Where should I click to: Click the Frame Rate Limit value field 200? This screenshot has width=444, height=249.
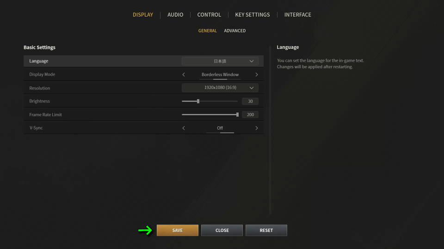pos(250,115)
